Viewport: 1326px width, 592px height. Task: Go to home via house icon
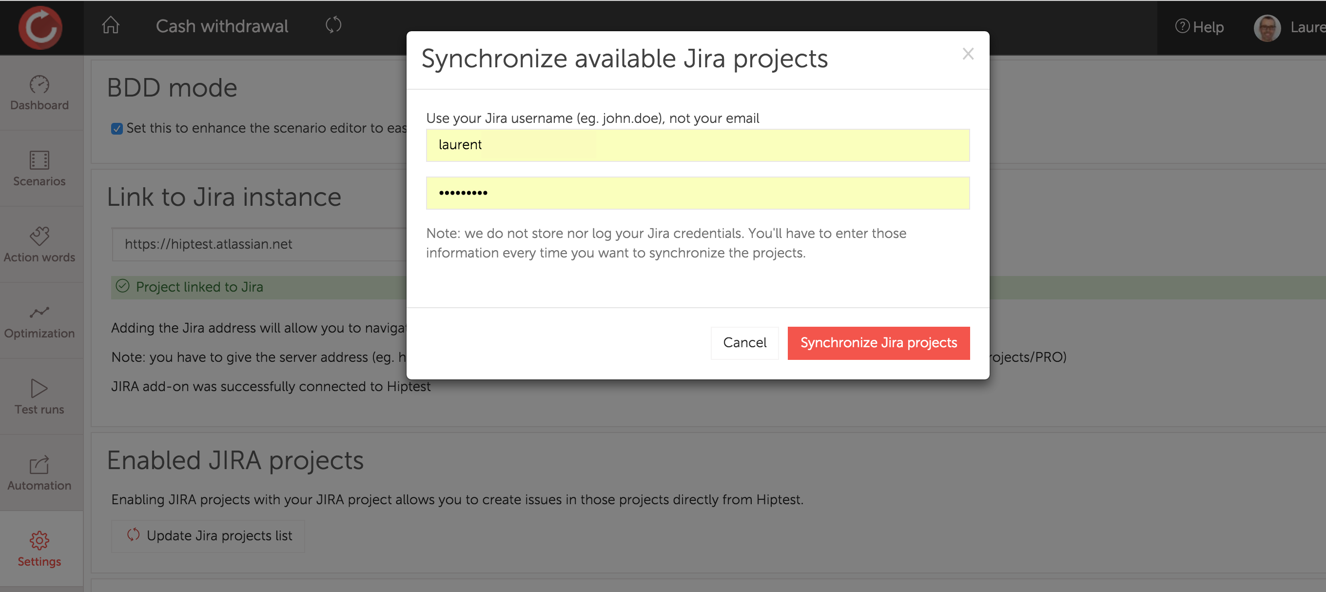pos(111,25)
